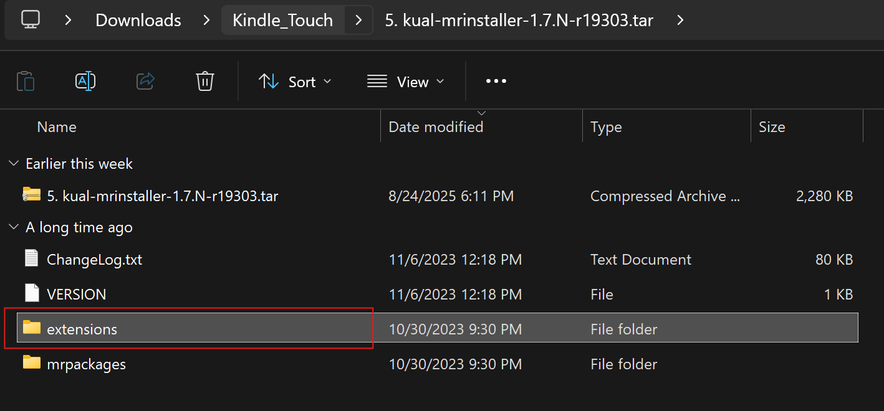884x411 pixels.
Task: Click Earlier this week group label
Action: pyautogui.click(x=79, y=164)
